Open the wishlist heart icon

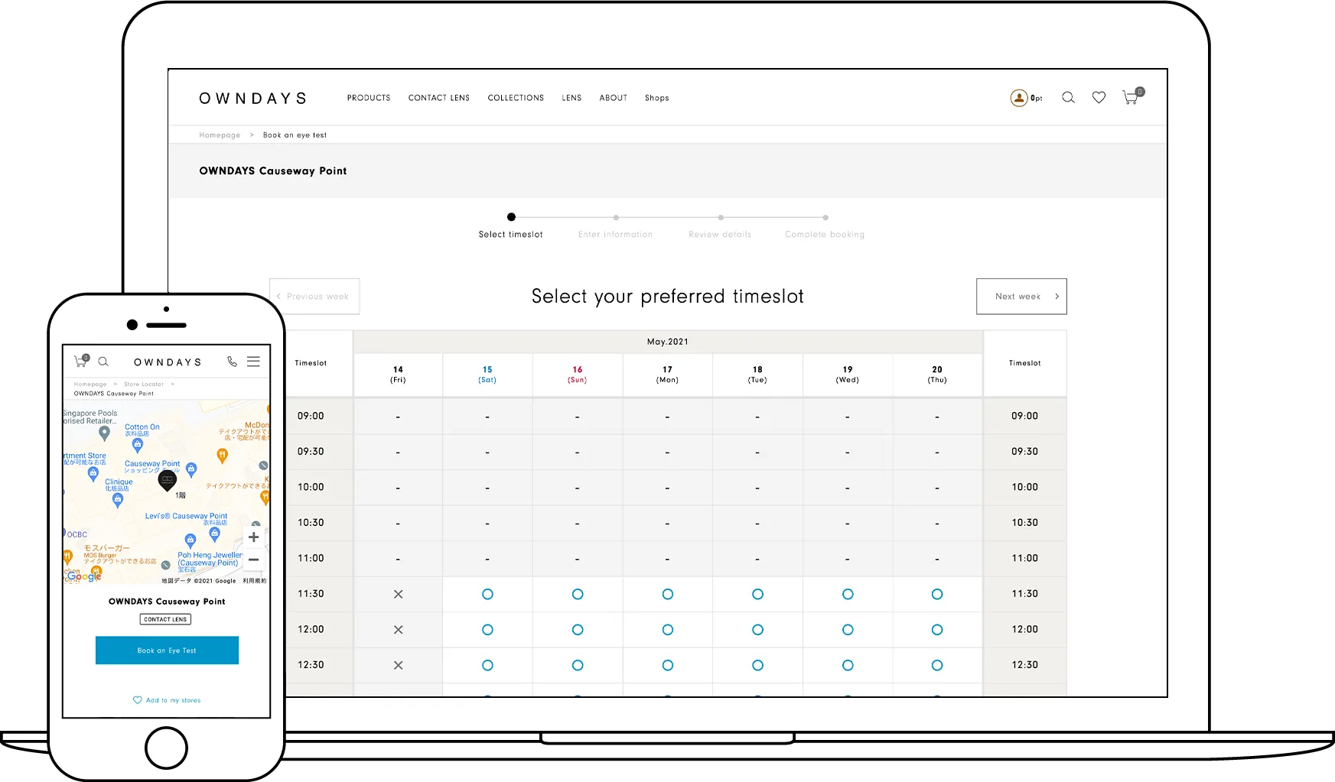coord(1099,98)
